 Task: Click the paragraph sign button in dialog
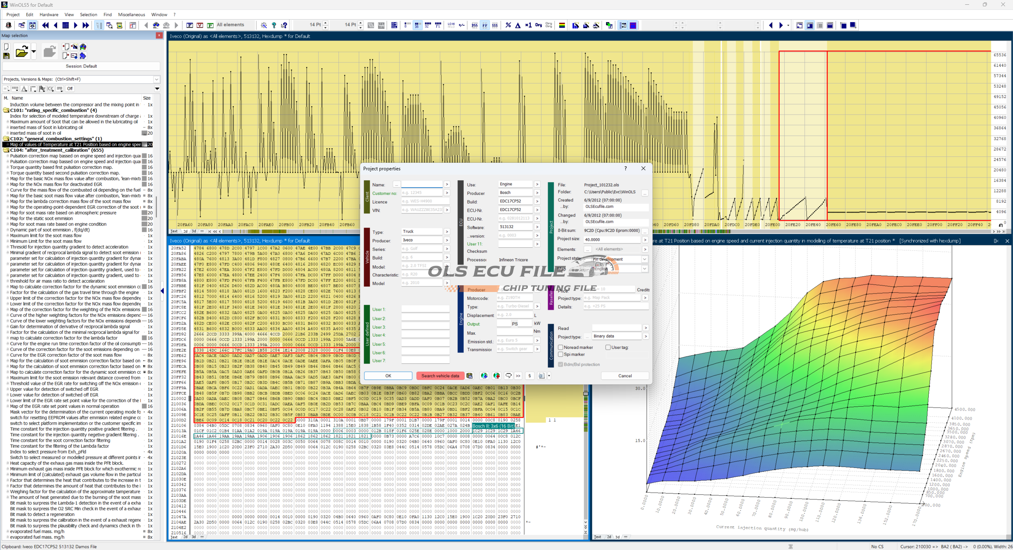[529, 376]
